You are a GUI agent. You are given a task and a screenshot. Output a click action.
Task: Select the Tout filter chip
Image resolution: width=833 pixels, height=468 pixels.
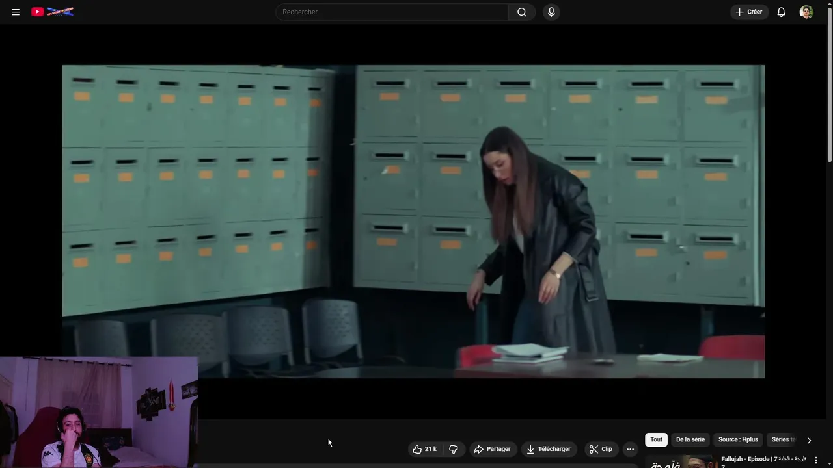pyautogui.click(x=656, y=439)
